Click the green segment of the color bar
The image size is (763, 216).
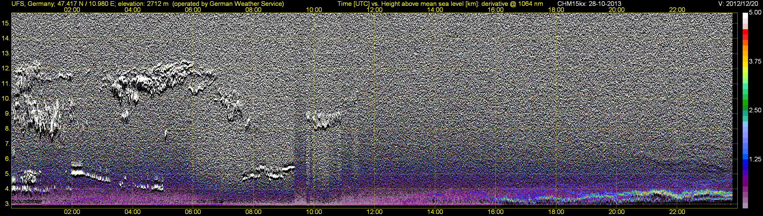(x=745, y=103)
